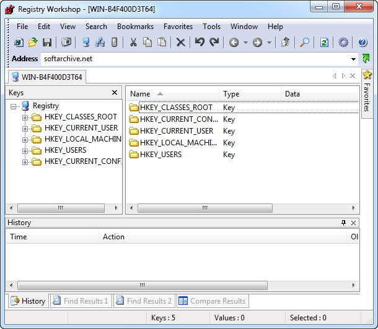Expand HKEY_CLASSES_ROOT in the tree
Image resolution: width=378 pixels, height=329 pixels.
tap(25, 117)
